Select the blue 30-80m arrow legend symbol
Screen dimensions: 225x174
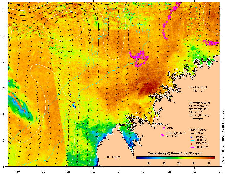(x=192, y=137)
